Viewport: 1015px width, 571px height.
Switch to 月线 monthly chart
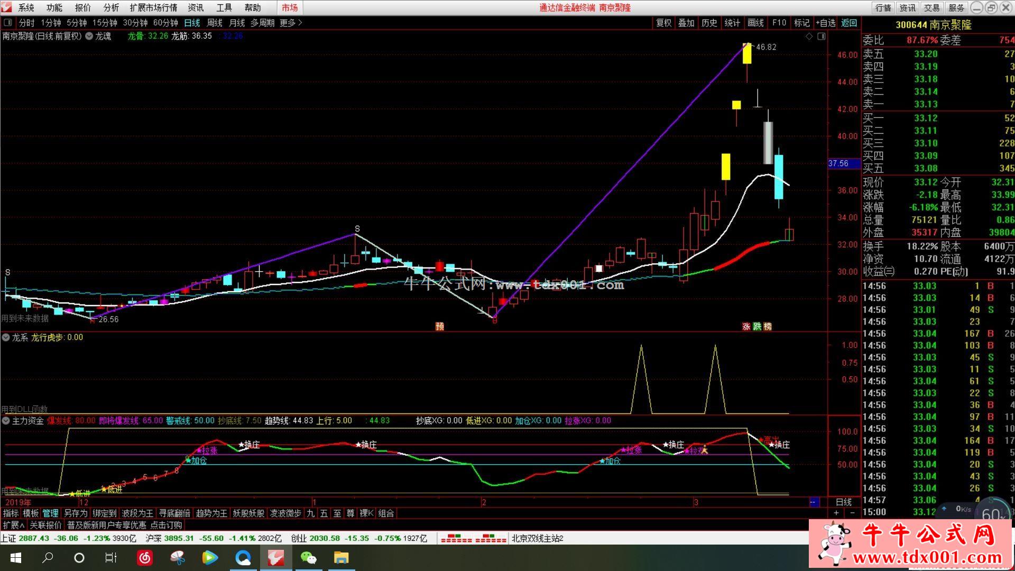237,23
